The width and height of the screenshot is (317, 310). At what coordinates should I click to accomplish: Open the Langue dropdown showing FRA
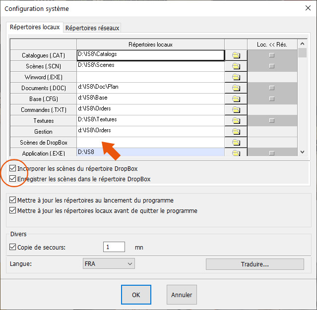pos(109,264)
